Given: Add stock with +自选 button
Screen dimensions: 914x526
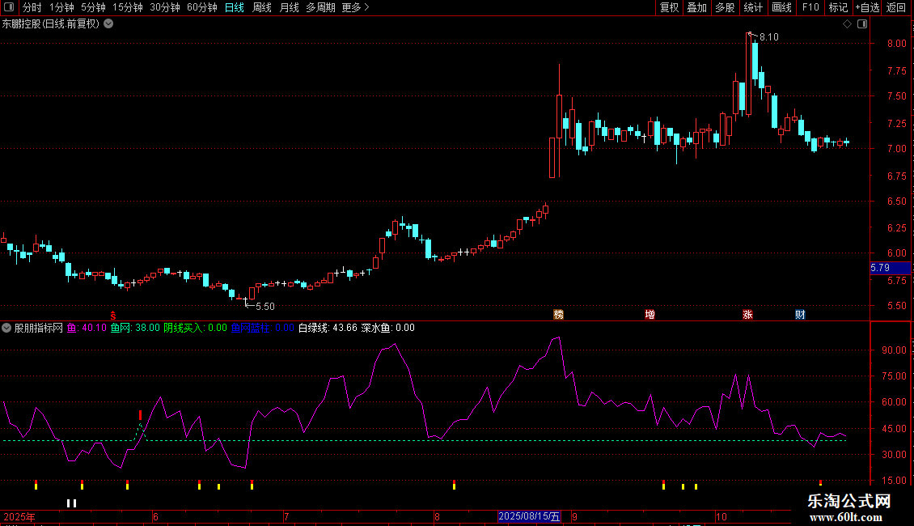Looking at the screenshot, I should (867, 7).
